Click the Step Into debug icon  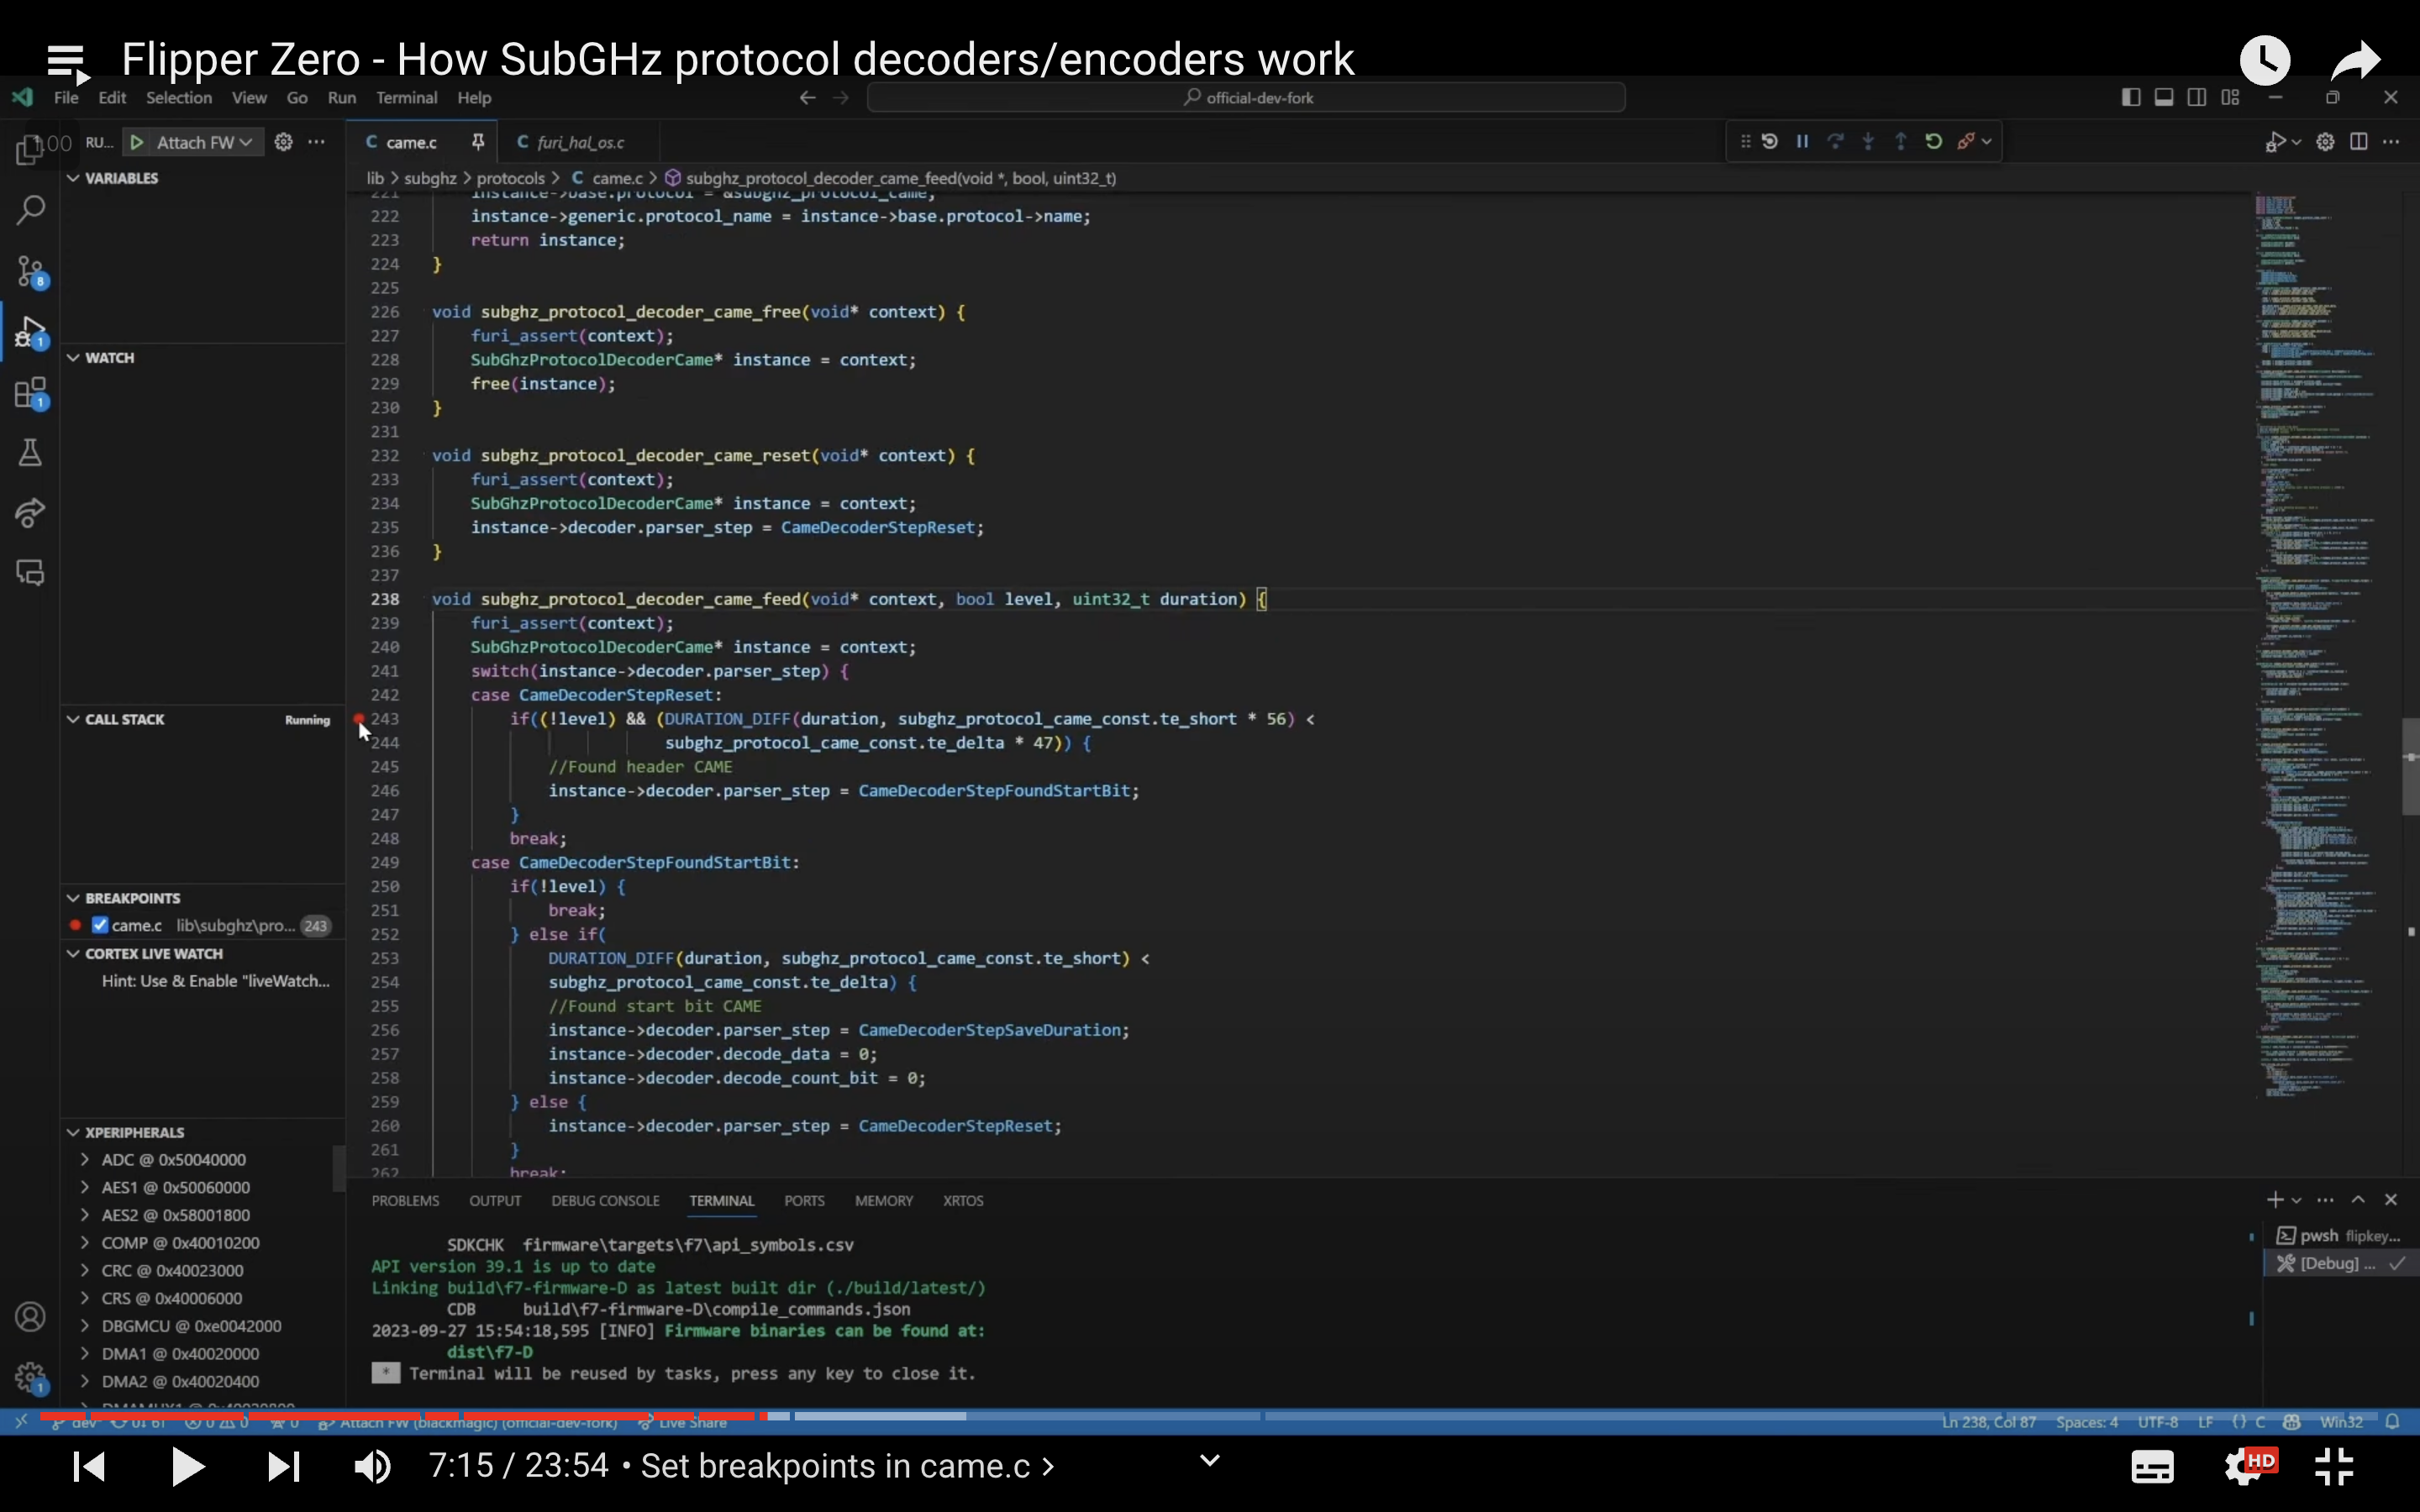(1868, 141)
